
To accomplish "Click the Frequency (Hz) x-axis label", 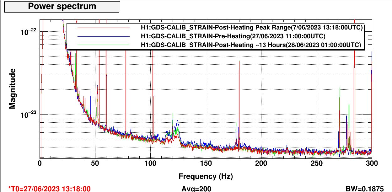I will (206, 176).
